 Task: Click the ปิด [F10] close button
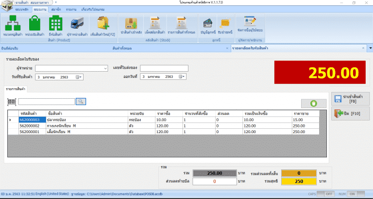[x=350, y=114]
